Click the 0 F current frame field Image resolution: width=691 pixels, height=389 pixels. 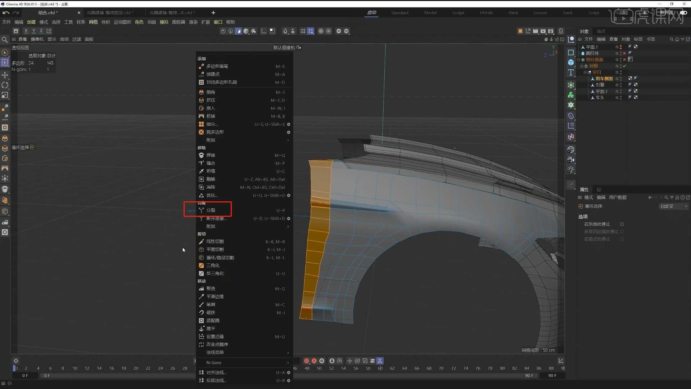tap(25, 376)
